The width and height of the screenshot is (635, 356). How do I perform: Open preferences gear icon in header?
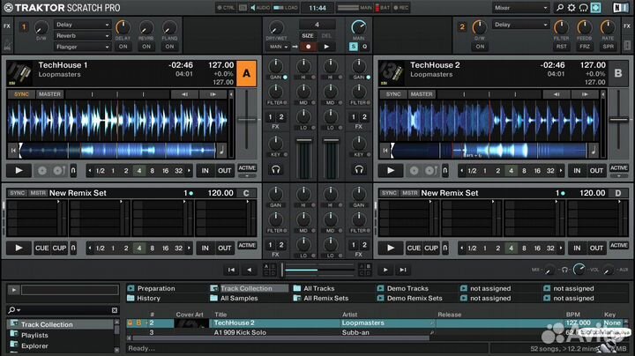coord(571,8)
